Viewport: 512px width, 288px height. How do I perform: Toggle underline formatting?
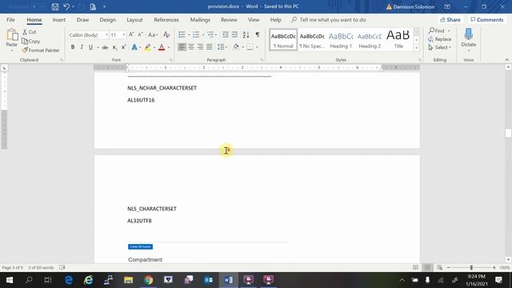tap(90, 47)
